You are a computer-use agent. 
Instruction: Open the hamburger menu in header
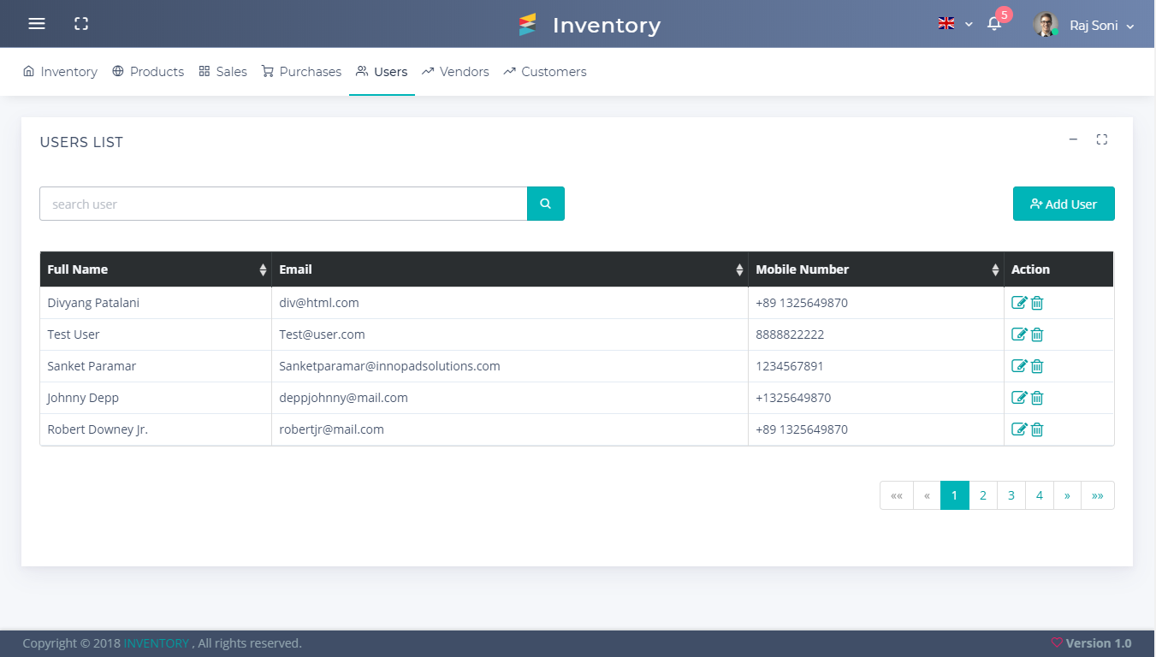pyautogui.click(x=37, y=24)
